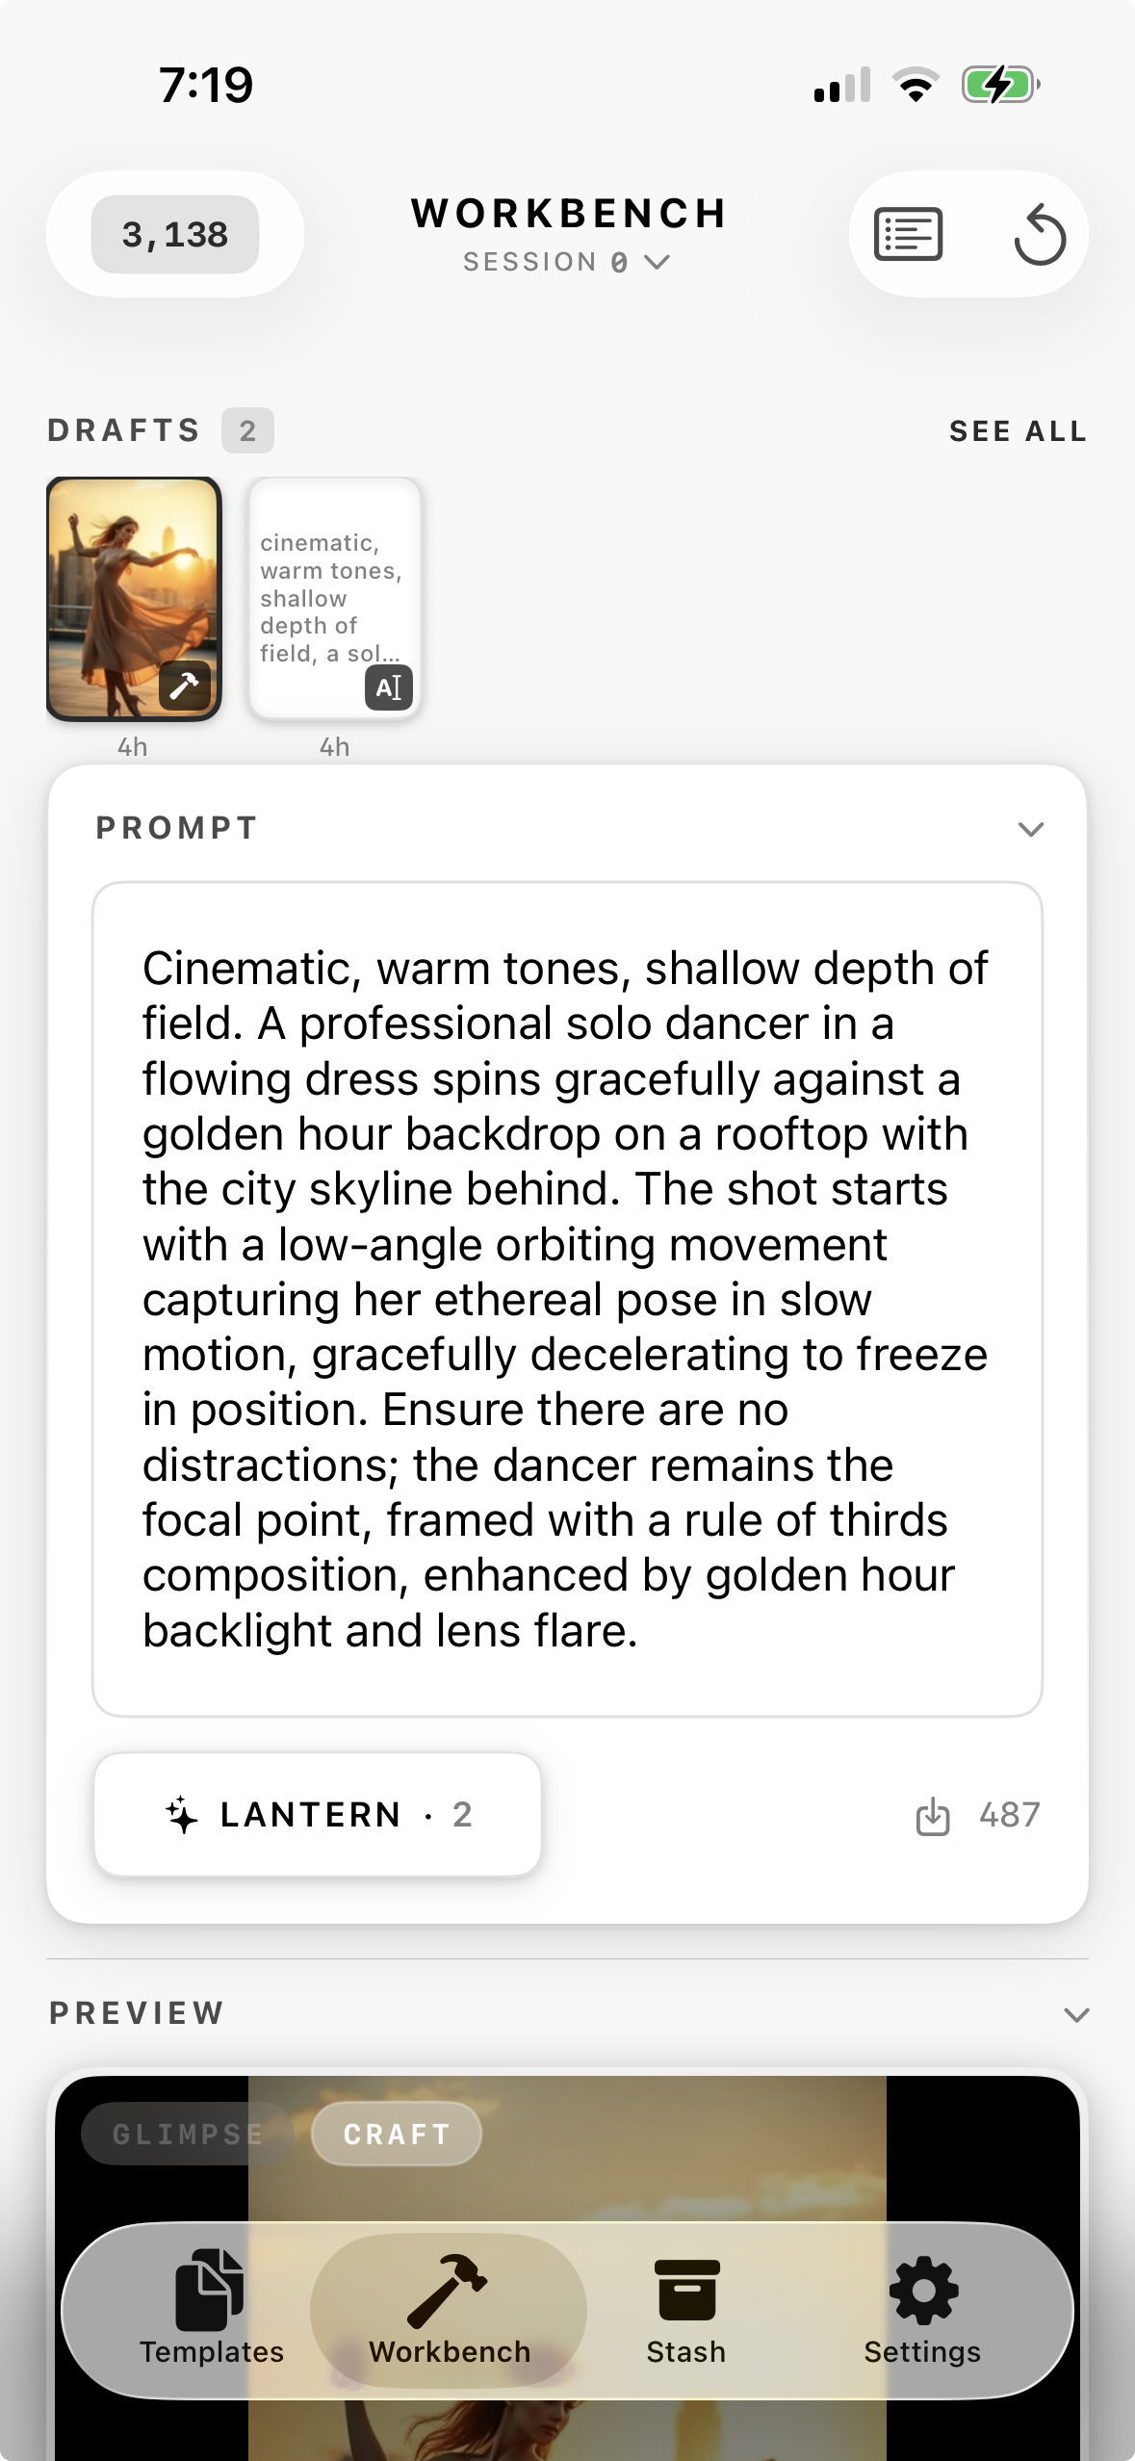Viewport: 1135px width, 2461px height.
Task: Tap the hammer badge on dancer draft
Action: pyautogui.click(x=185, y=686)
